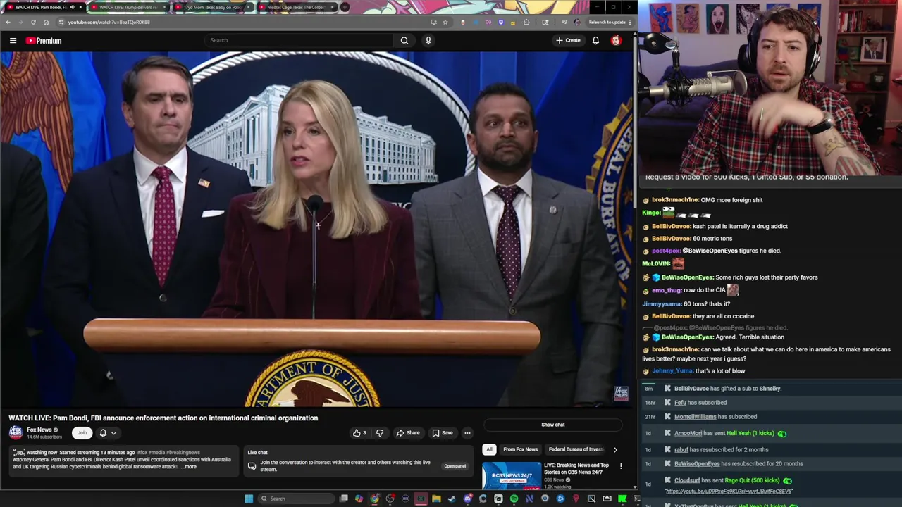This screenshot has height=507, width=902.
Task: Click the YouTube search input field
Action: (x=299, y=40)
